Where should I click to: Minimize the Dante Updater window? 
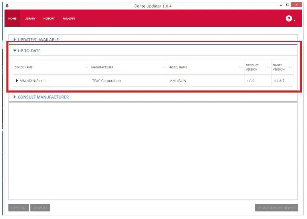tap(281, 5)
